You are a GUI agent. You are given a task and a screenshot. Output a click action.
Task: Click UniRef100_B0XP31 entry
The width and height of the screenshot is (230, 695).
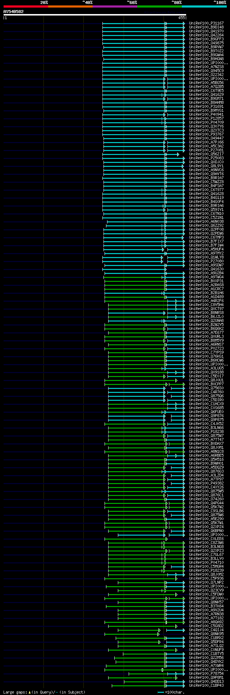206,281
